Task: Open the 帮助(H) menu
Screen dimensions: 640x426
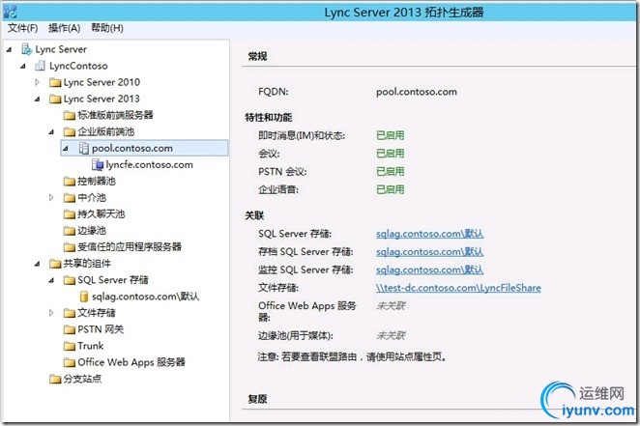Action: (107, 28)
